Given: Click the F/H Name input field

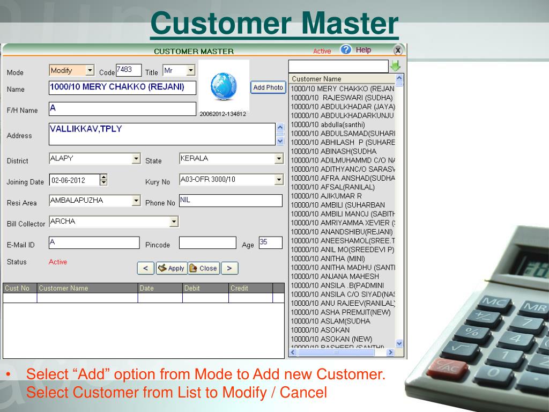Looking at the screenshot, I should [x=123, y=109].
